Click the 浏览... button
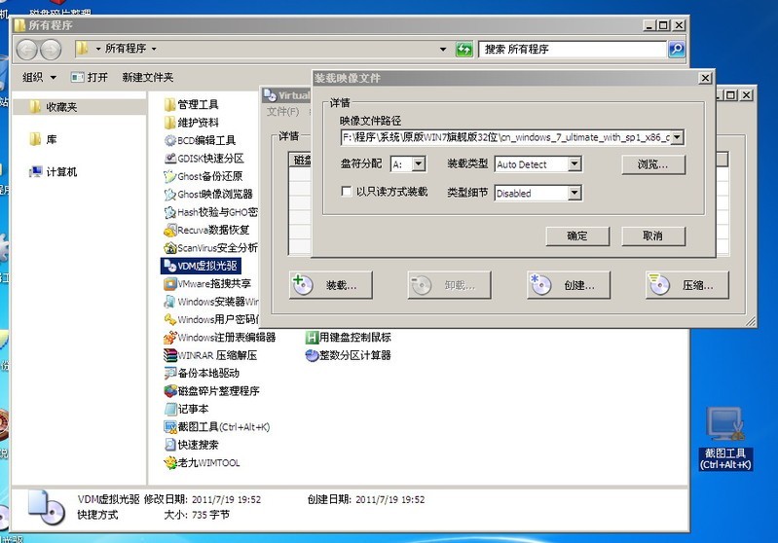Image resolution: width=778 pixels, height=543 pixels. pyautogui.click(x=653, y=164)
